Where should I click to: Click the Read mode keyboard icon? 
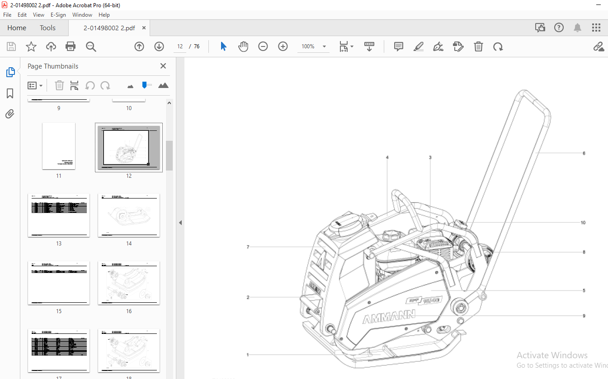[369, 46]
